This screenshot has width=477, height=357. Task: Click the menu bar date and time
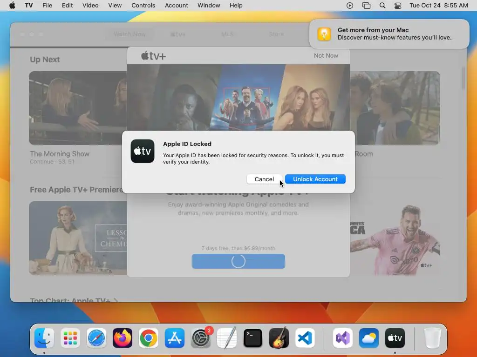[439, 6]
